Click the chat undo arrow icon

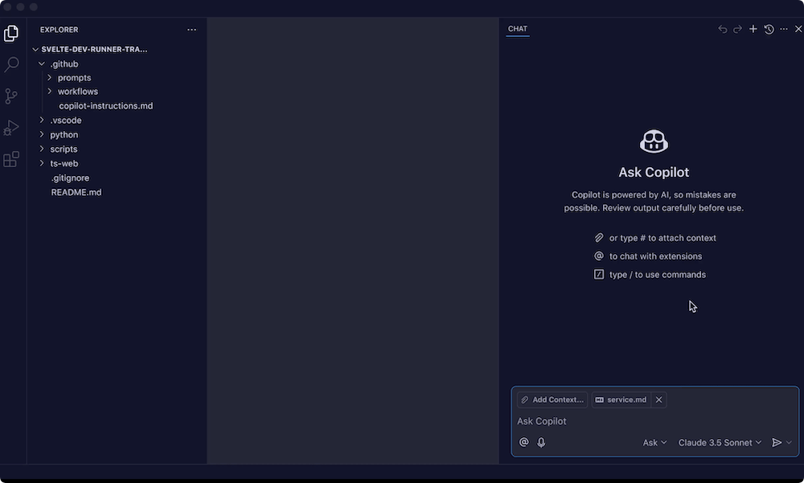[x=723, y=29]
